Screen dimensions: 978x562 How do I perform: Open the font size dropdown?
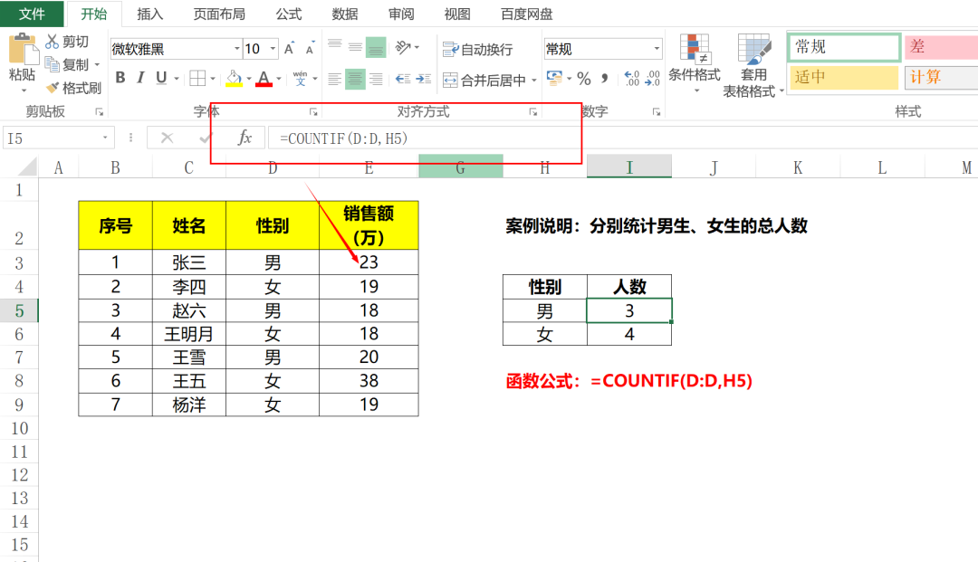273,49
